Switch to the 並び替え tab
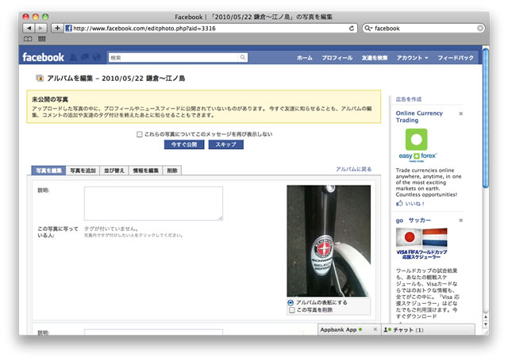This screenshot has height=361, width=508. pos(114,171)
